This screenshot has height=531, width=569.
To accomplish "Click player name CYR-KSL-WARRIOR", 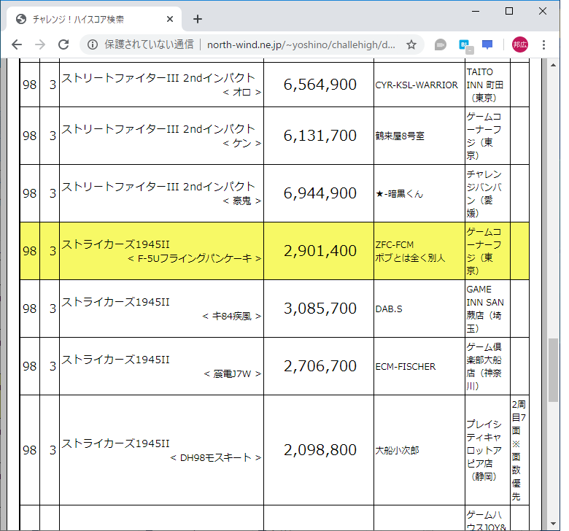I will [x=417, y=85].
